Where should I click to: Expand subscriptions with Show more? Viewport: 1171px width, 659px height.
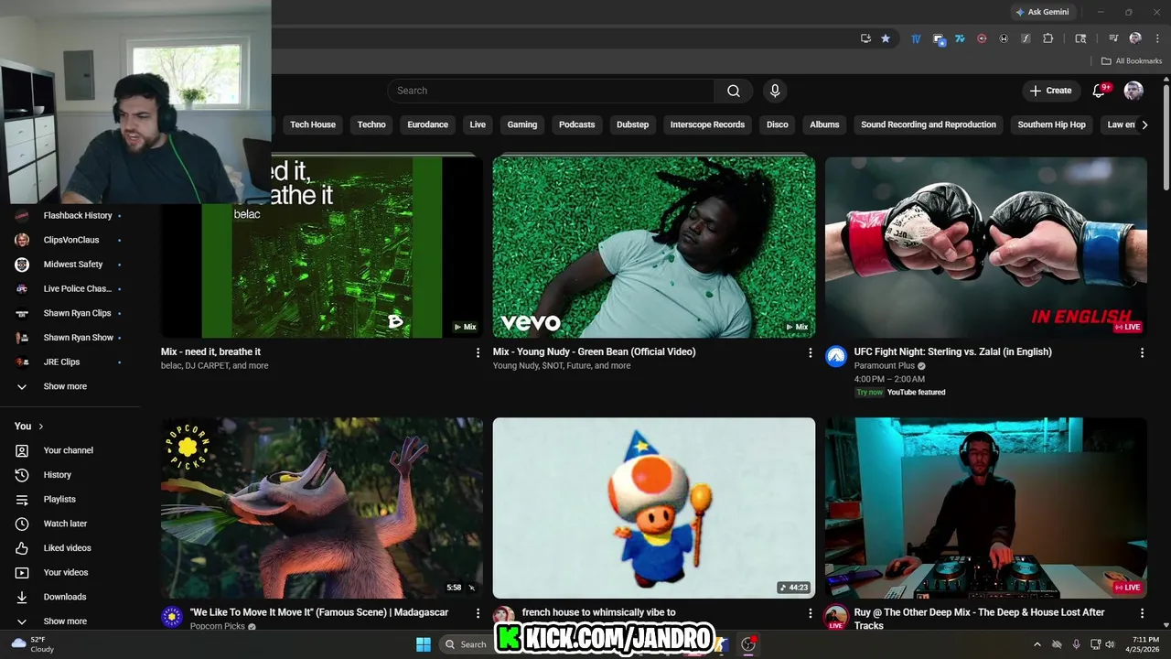click(x=65, y=386)
